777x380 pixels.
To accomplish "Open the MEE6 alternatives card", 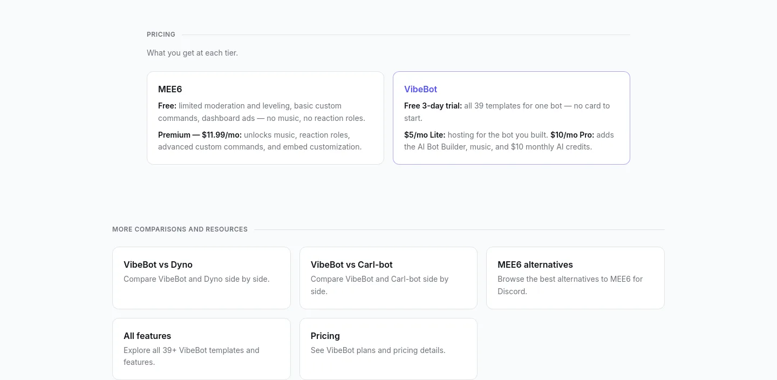I will tap(575, 278).
